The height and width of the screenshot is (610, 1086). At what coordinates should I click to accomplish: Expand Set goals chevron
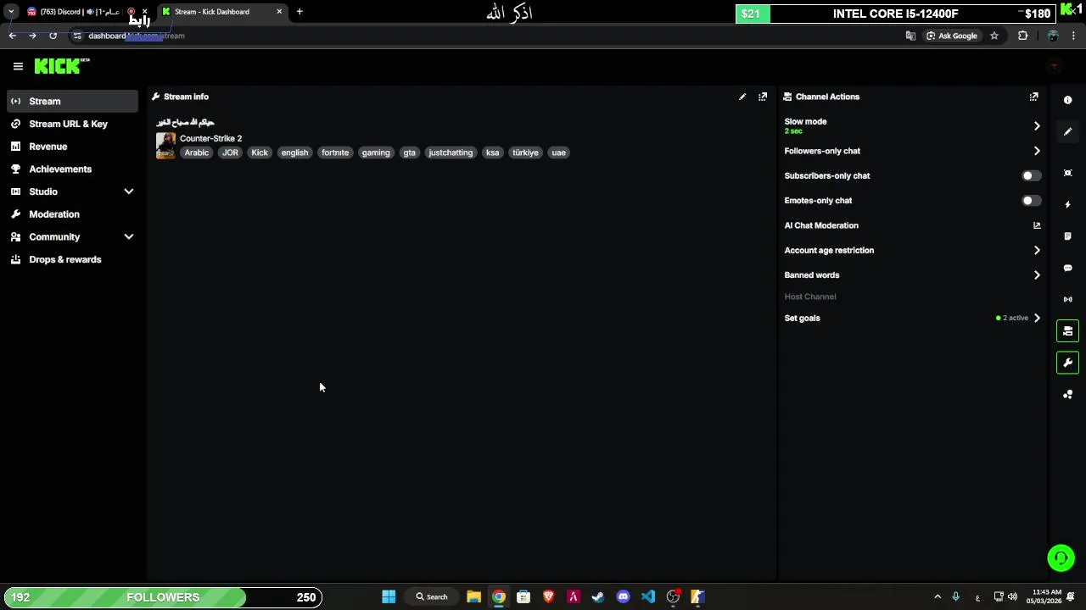(x=1037, y=319)
